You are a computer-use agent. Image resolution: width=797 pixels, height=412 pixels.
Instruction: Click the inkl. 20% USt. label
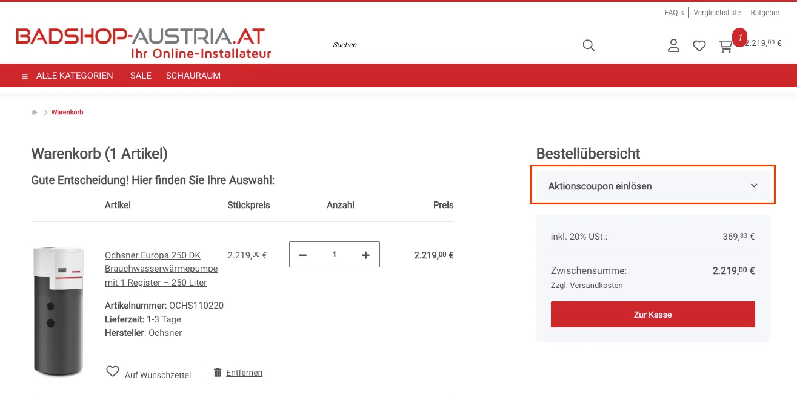tap(579, 237)
